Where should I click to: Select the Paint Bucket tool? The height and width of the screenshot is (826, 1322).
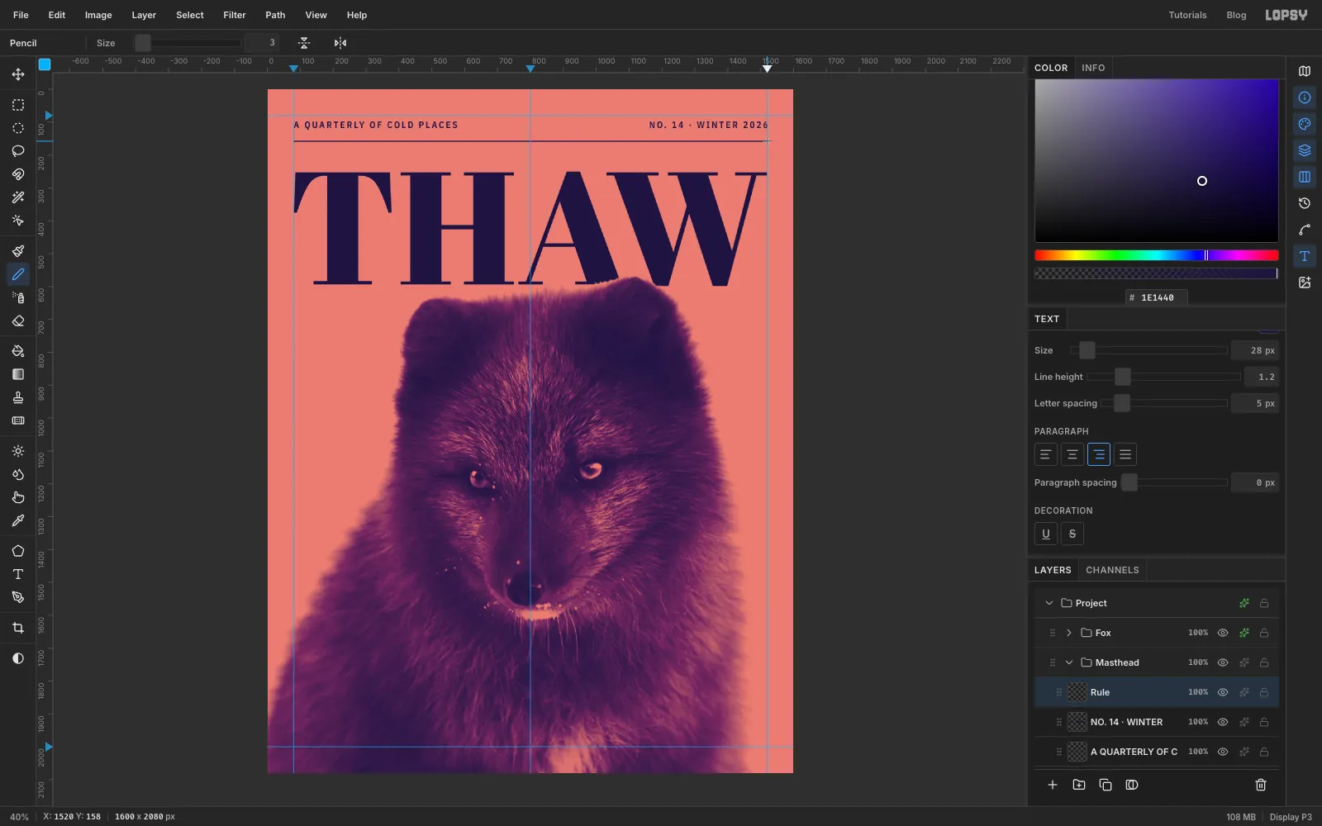pos(18,351)
